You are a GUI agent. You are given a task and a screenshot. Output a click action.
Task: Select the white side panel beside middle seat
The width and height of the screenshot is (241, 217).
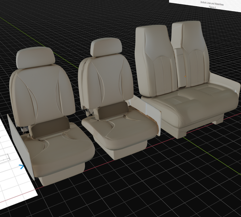[147, 115]
